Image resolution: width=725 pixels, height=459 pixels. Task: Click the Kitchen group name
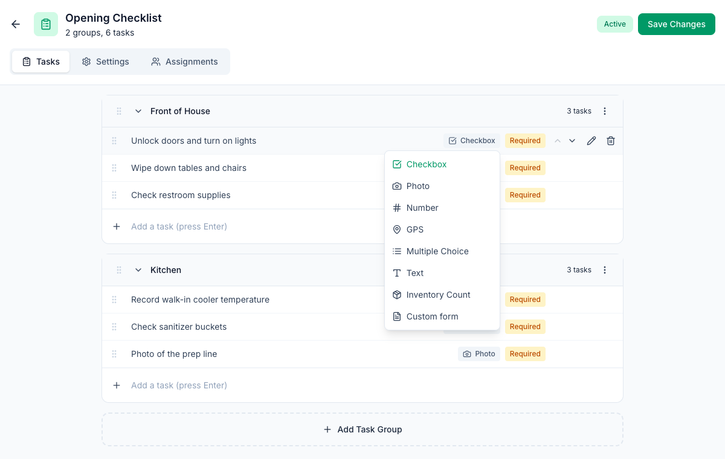point(166,270)
